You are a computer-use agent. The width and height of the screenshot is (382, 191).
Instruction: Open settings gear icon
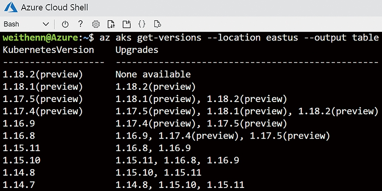click(x=96, y=24)
